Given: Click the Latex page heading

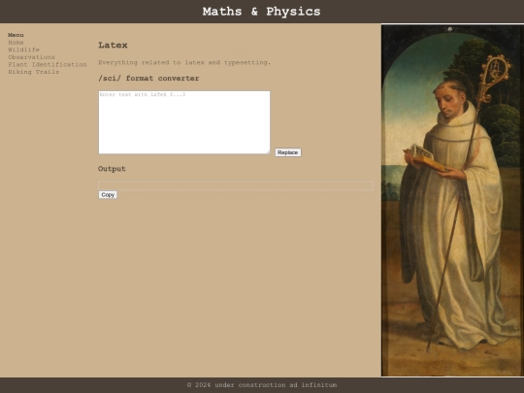Looking at the screenshot, I should [113, 45].
